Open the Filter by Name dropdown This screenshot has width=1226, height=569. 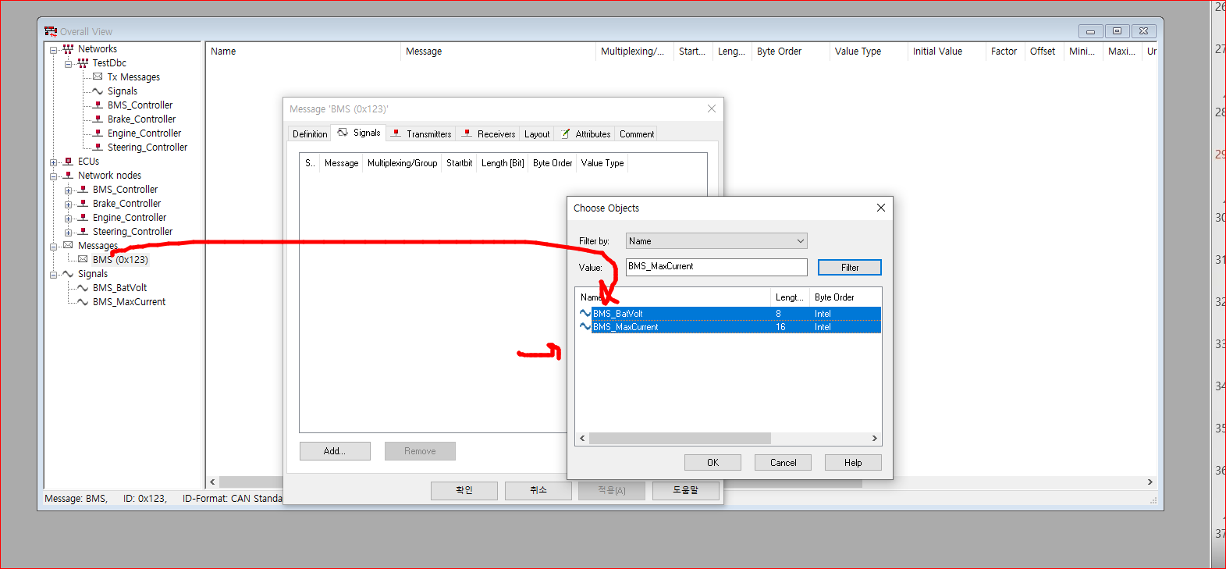tap(716, 241)
